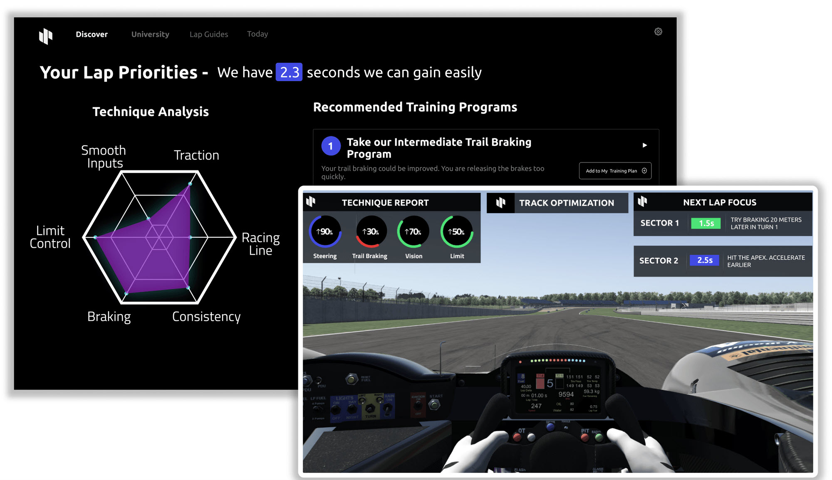Open the Discover menu item
The image size is (832, 480).
pyautogui.click(x=92, y=34)
